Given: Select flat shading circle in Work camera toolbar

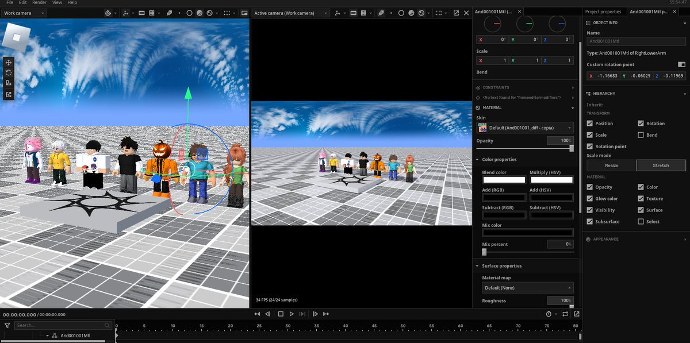Looking at the screenshot, I should pyautogui.click(x=189, y=13).
